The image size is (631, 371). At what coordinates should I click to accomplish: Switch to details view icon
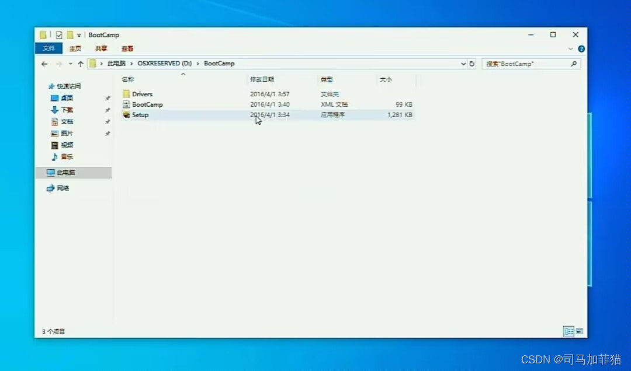pos(568,331)
